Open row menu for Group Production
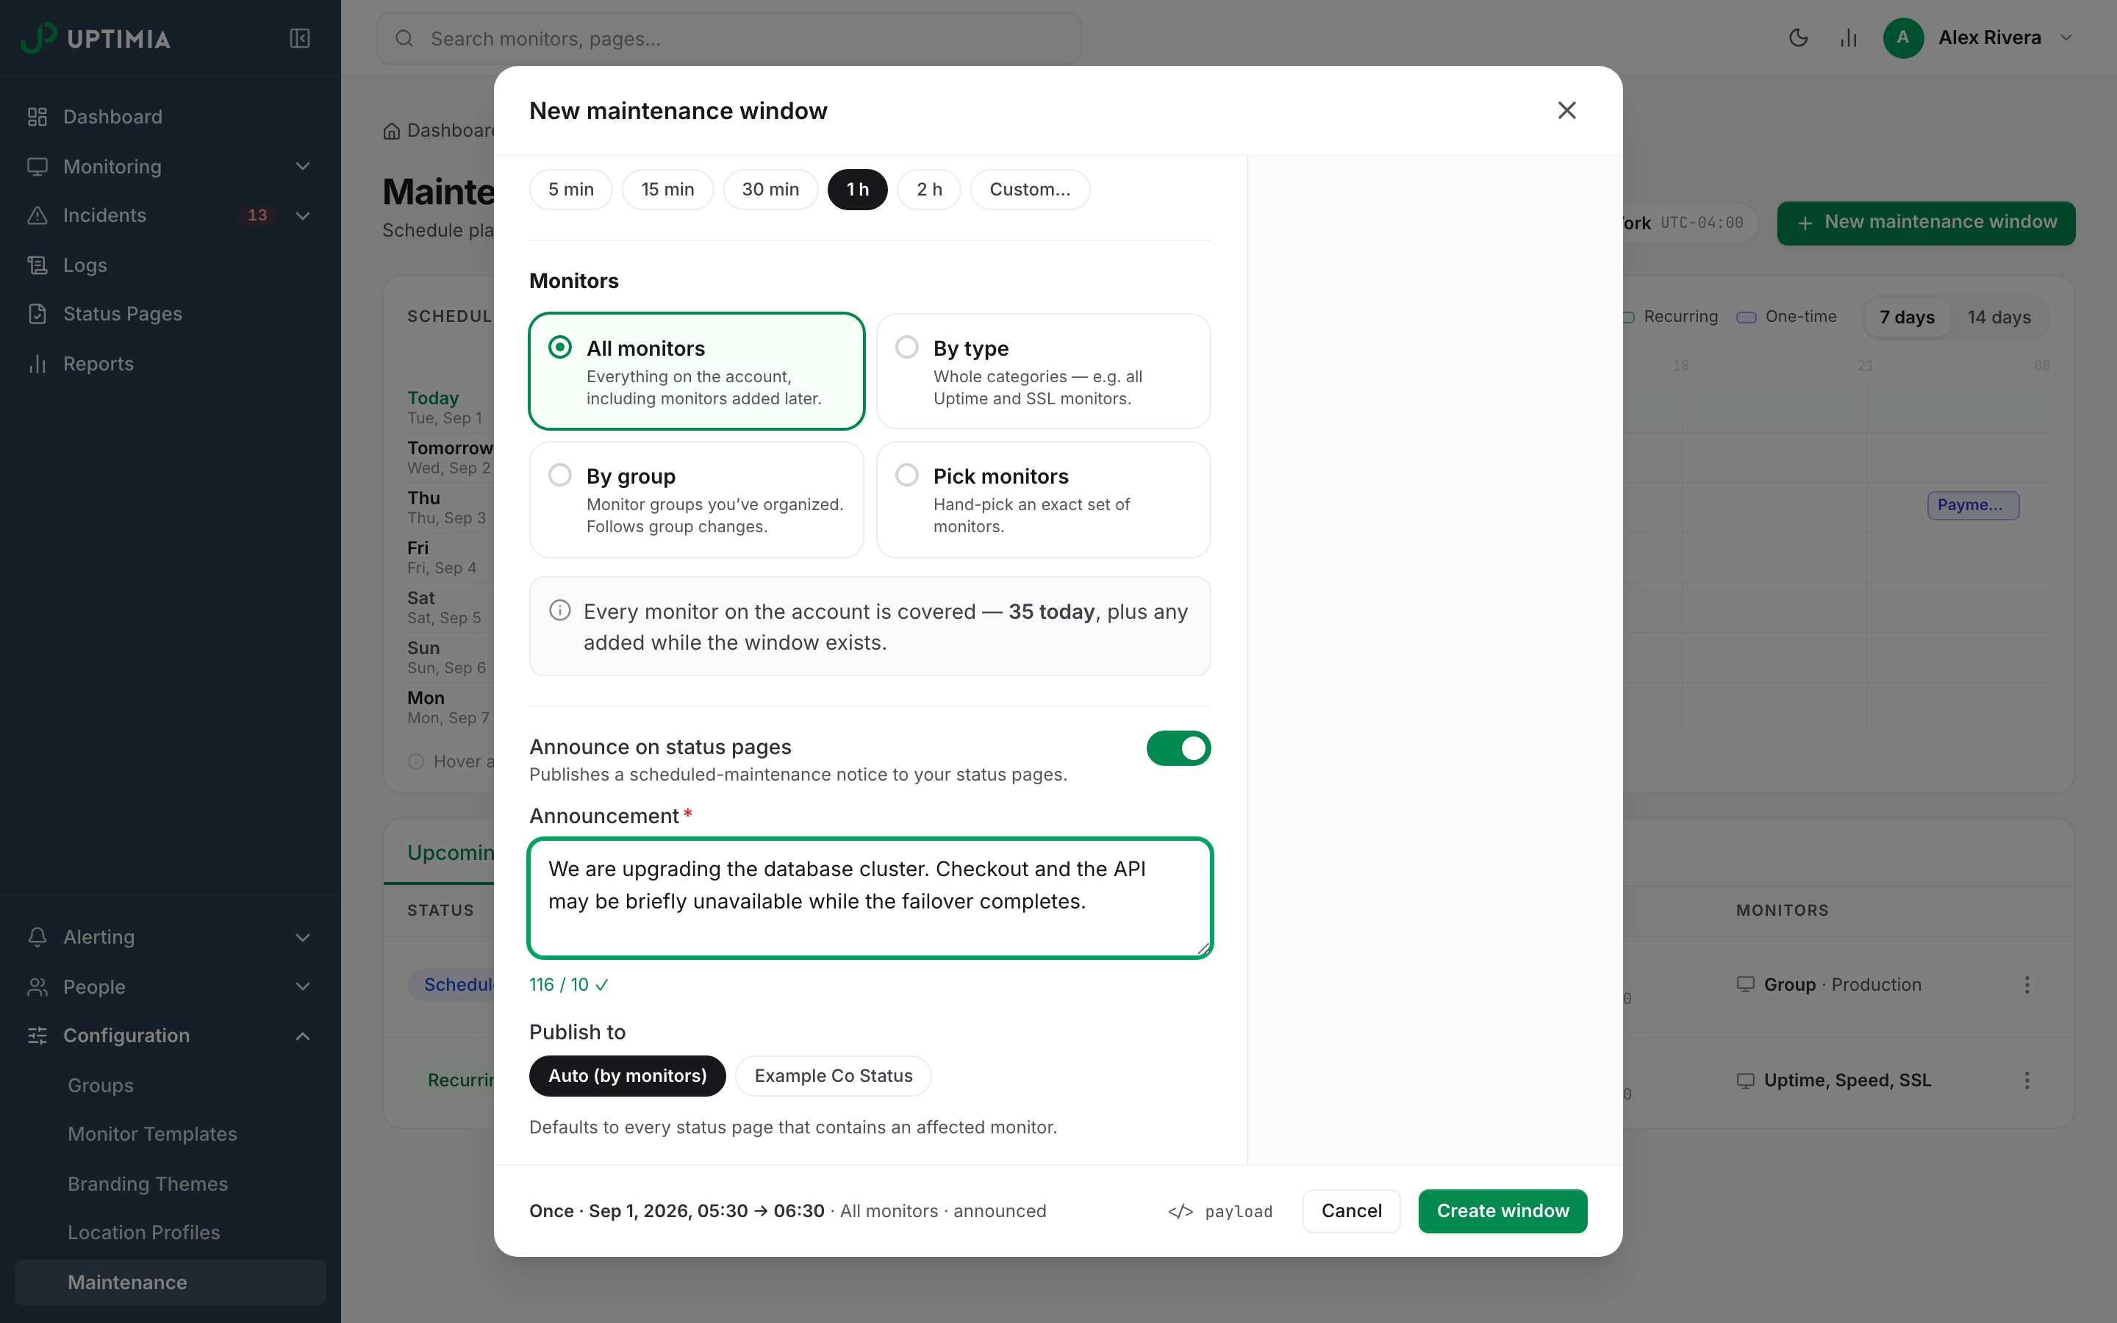 coord(2026,985)
